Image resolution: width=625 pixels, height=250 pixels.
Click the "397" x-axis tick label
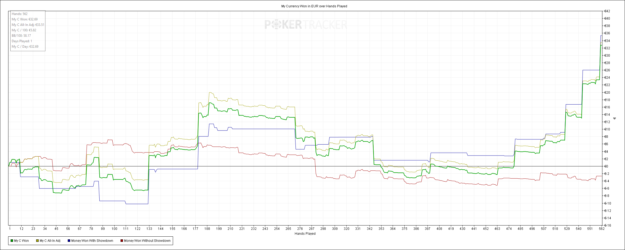(428, 229)
